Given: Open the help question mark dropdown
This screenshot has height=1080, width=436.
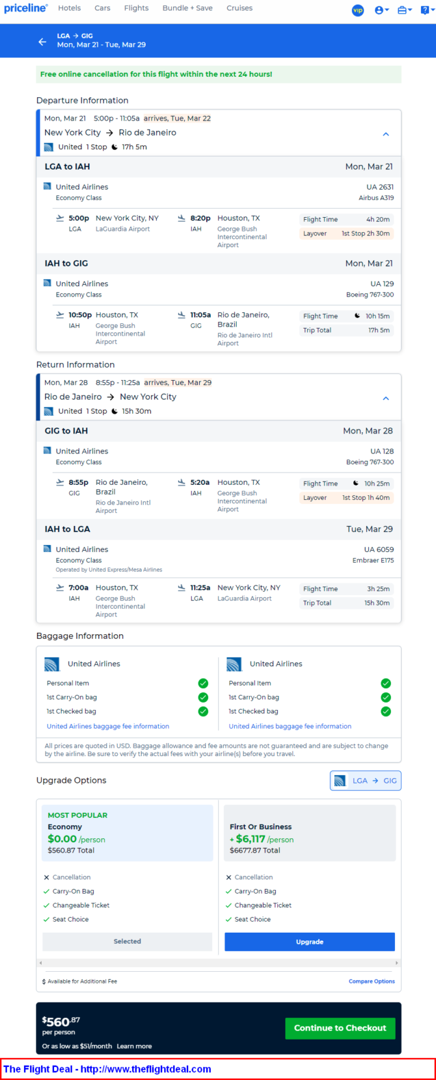Looking at the screenshot, I should [x=426, y=10].
